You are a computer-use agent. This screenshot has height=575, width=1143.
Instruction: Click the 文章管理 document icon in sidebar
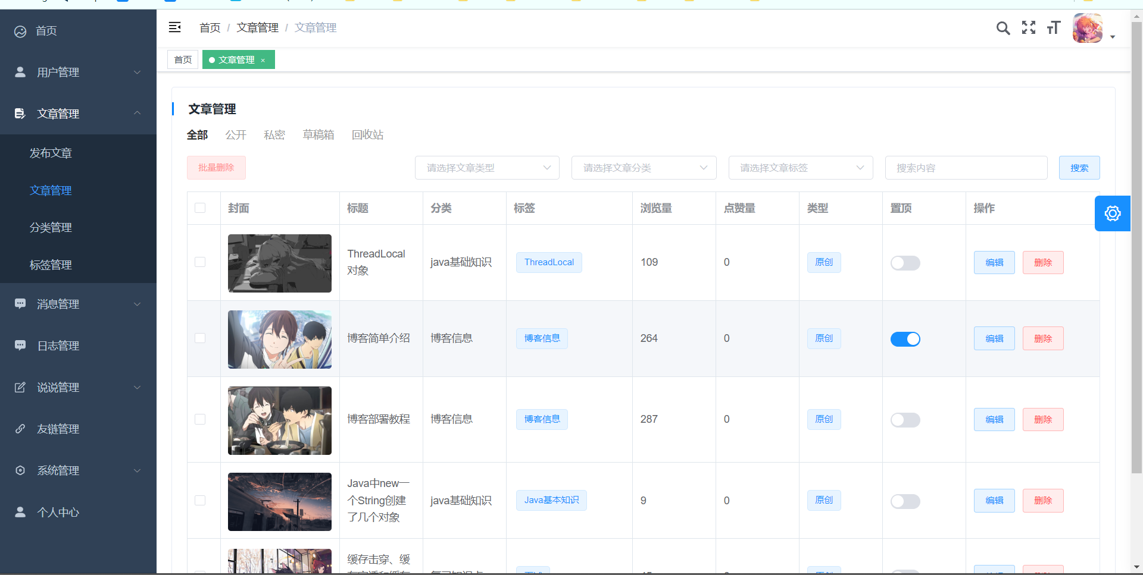coord(20,114)
